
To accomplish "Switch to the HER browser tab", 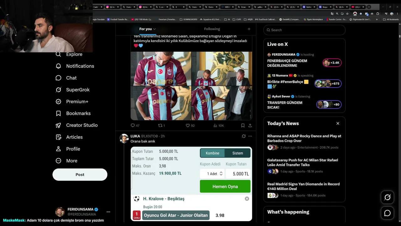I will click(227, 7).
